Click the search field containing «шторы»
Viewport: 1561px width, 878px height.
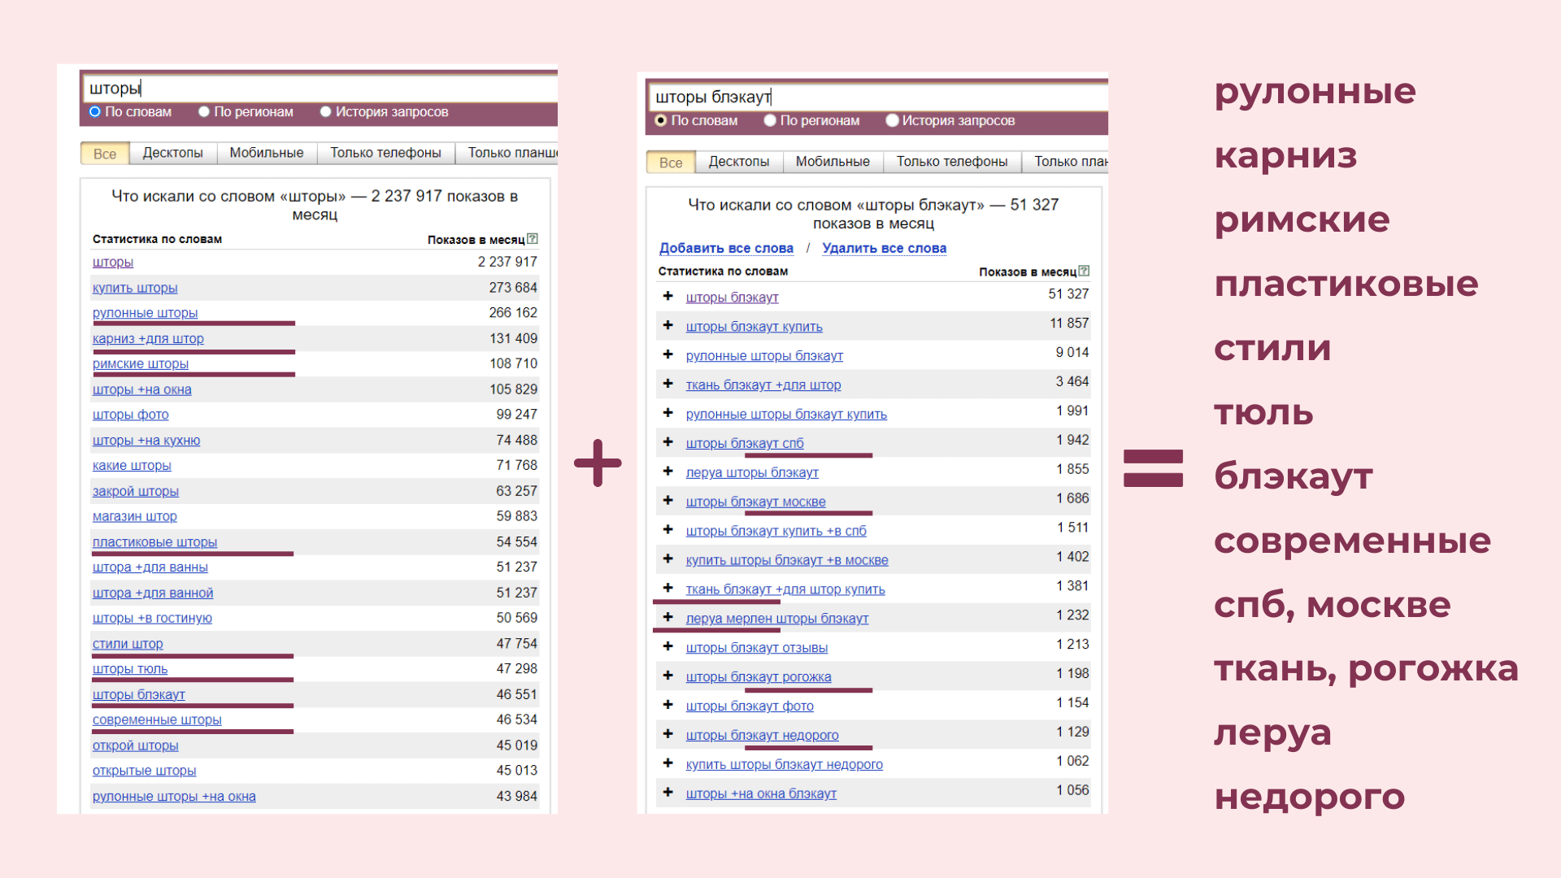point(320,88)
